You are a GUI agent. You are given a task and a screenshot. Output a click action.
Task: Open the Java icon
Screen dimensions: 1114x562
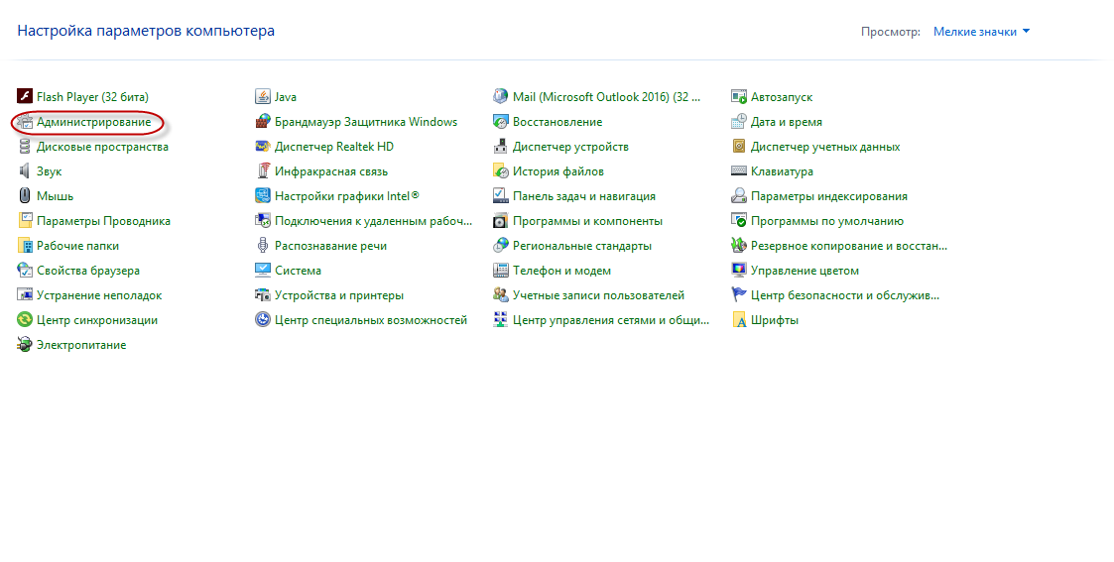[263, 97]
